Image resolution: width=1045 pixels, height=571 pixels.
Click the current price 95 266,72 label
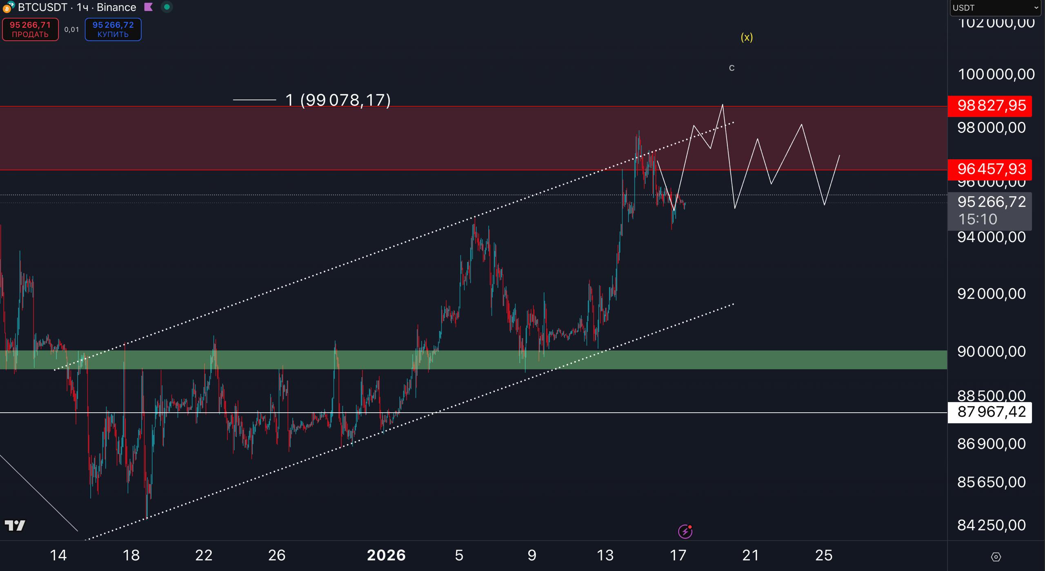point(989,202)
